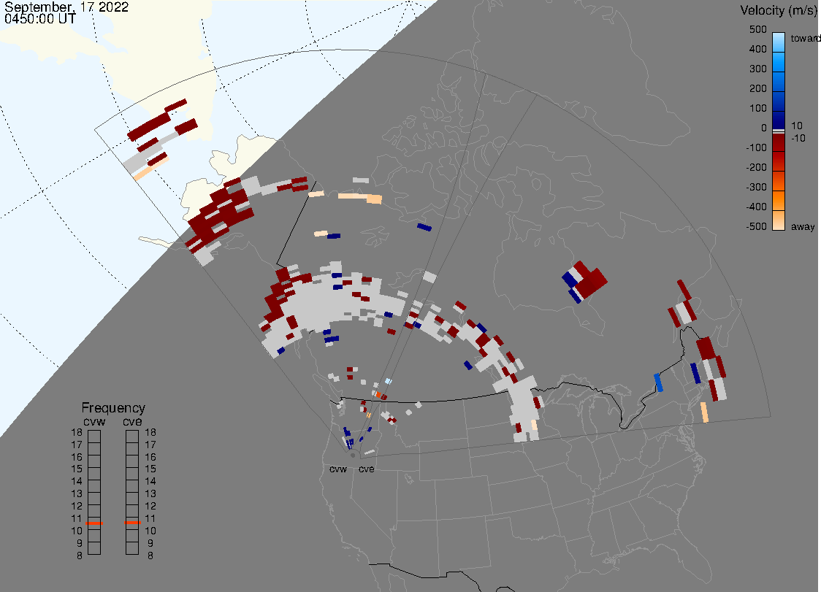Click the 'cve' frequency column header
This screenshot has height=592, width=821.
pos(132,421)
